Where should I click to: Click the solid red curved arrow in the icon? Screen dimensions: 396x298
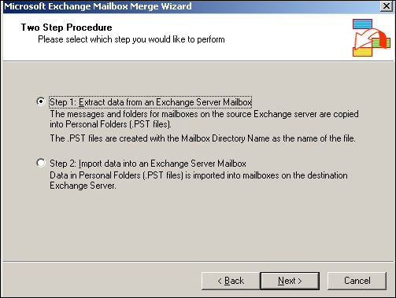pyautogui.click(x=383, y=39)
